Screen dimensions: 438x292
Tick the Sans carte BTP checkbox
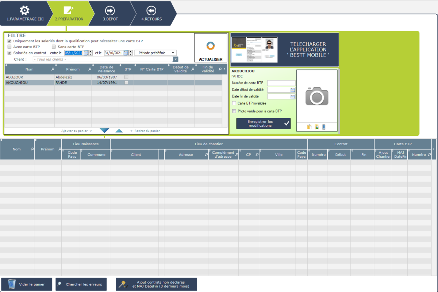(54, 47)
